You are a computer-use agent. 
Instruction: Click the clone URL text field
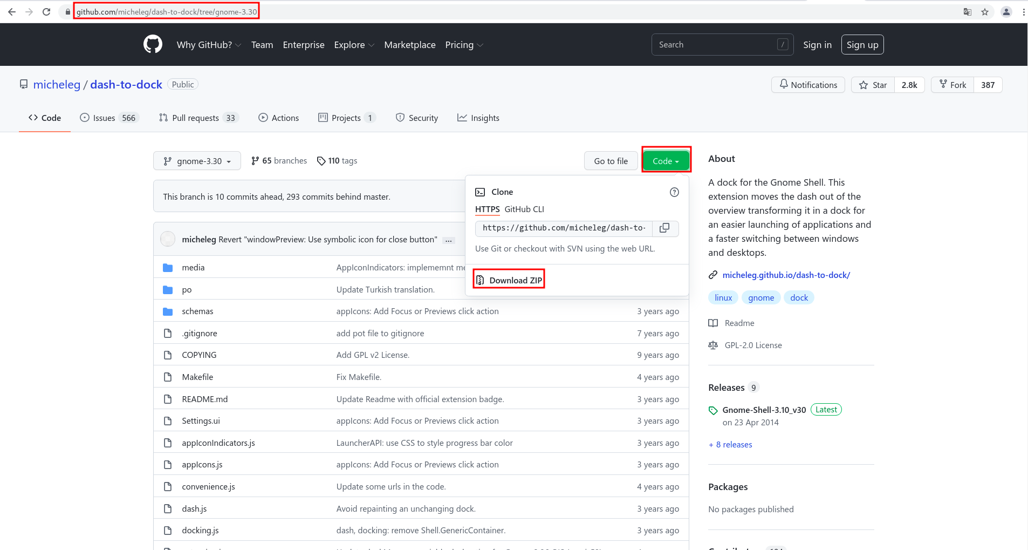(564, 228)
